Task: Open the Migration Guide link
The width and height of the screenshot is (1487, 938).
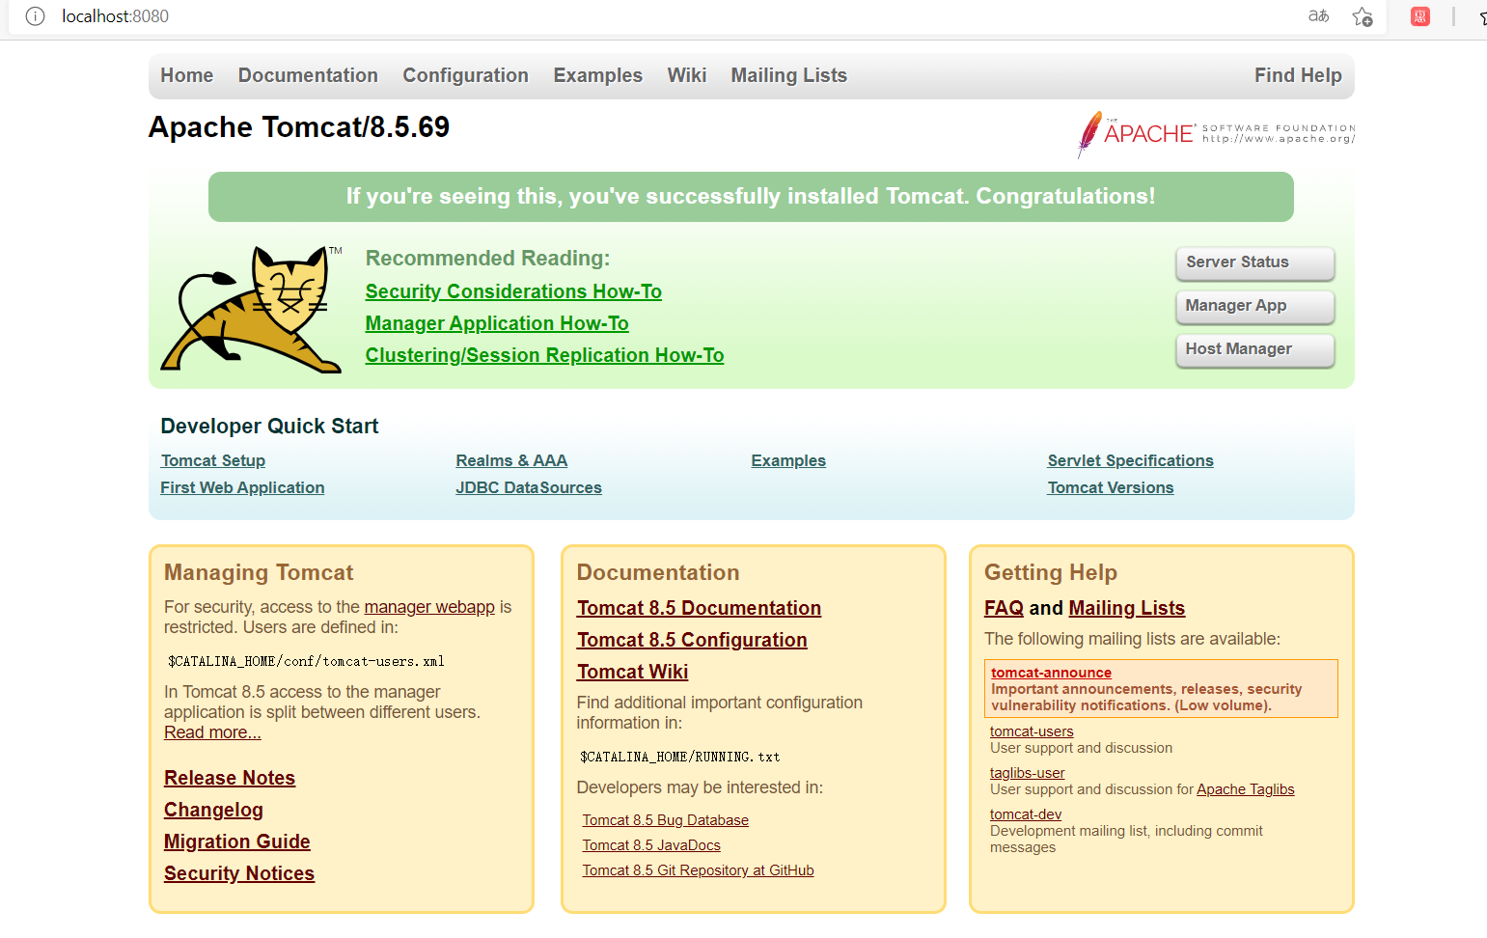Action: click(x=237, y=841)
